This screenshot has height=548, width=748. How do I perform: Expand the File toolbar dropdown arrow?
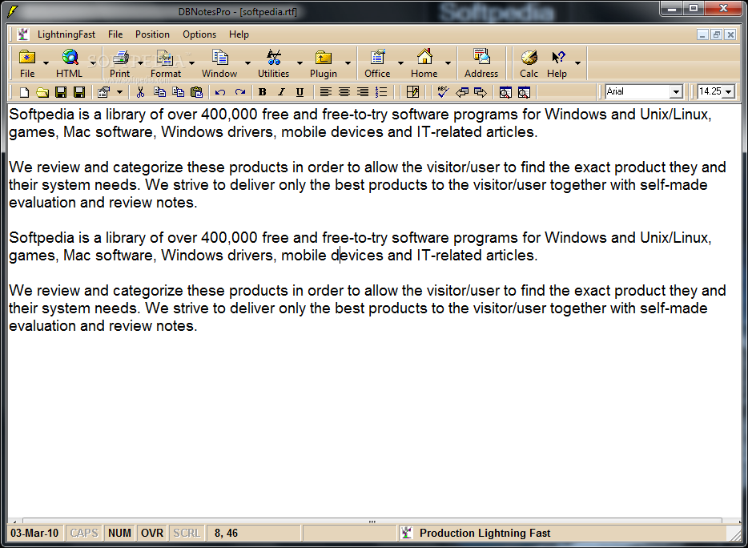(46, 63)
